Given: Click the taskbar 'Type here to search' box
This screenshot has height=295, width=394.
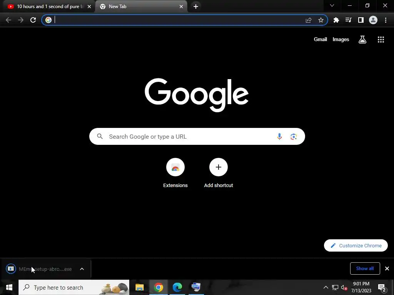Looking at the screenshot, I should 74,287.
